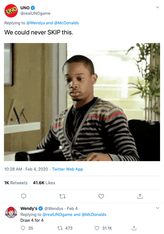View the 41.6K Likes list
The width and height of the screenshot is (164, 234).
coord(44,183)
